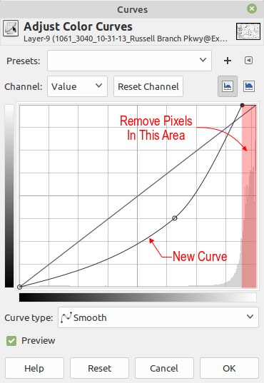
Task: Click the layer preview thumbnail
Action: [x=248, y=31]
